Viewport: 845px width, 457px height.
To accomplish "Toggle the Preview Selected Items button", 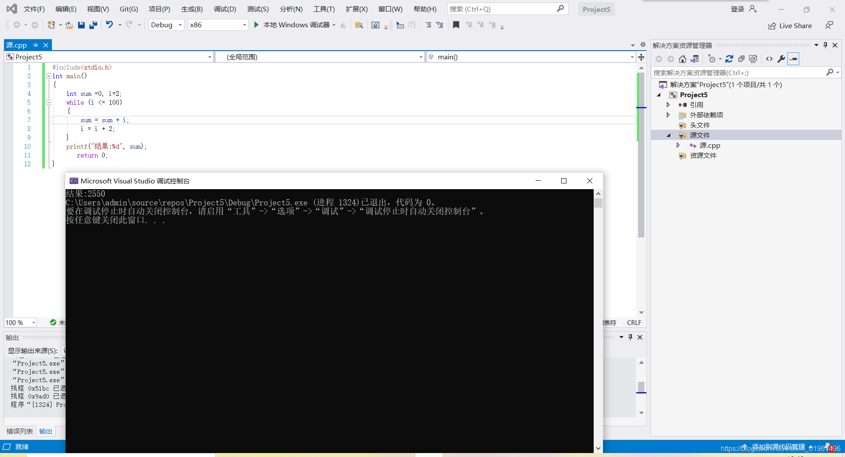I will 794,59.
